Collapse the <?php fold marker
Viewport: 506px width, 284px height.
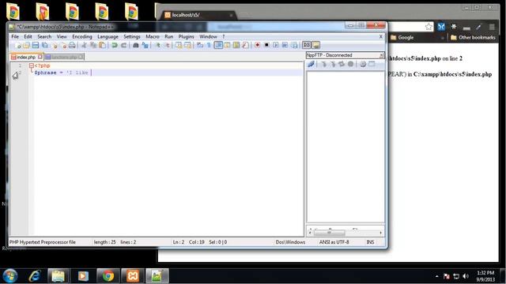(x=32, y=65)
